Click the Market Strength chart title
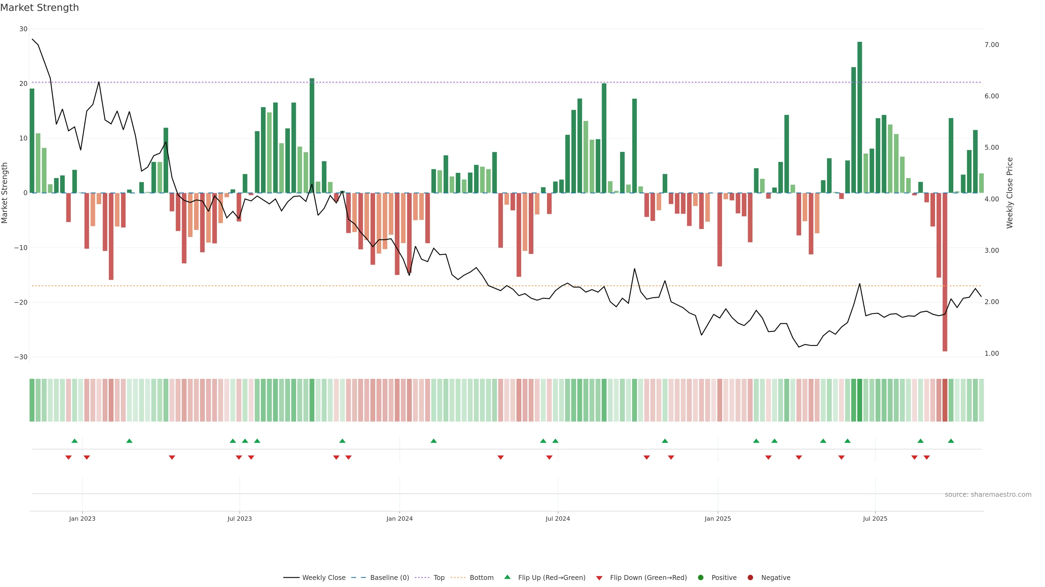The height and width of the screenshot is (587, 1045). (x=39, y=7)
